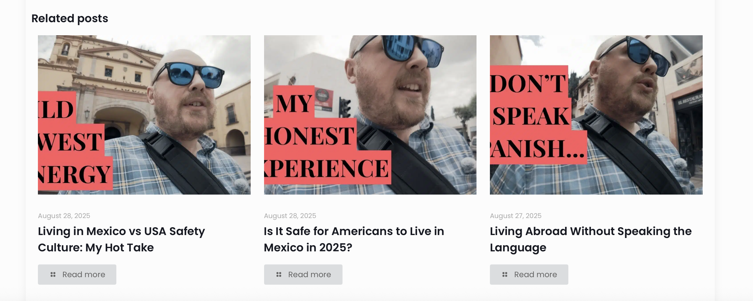Open Living Abroad Without Speaking the Language title
Screen dimensions: 753x301
[x=591, y=239]
